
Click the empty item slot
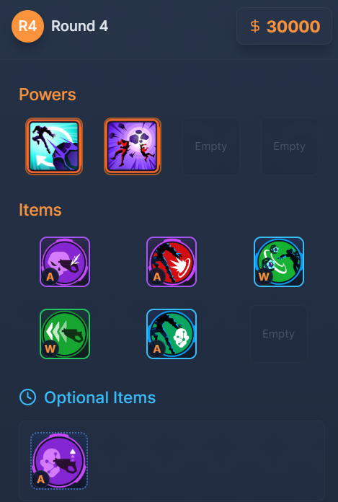[x=278, y=334]
